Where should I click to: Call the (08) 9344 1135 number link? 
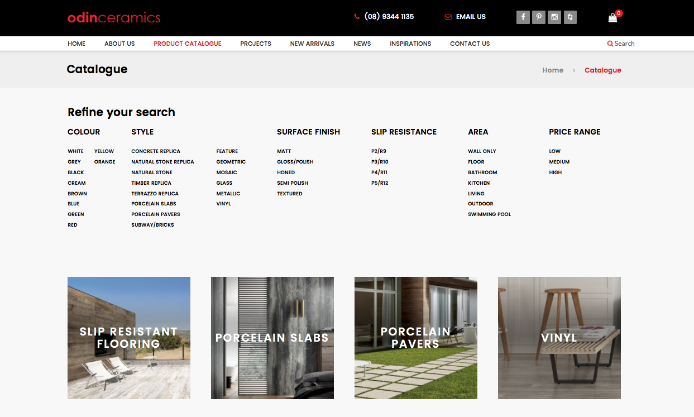coord(384,17)
